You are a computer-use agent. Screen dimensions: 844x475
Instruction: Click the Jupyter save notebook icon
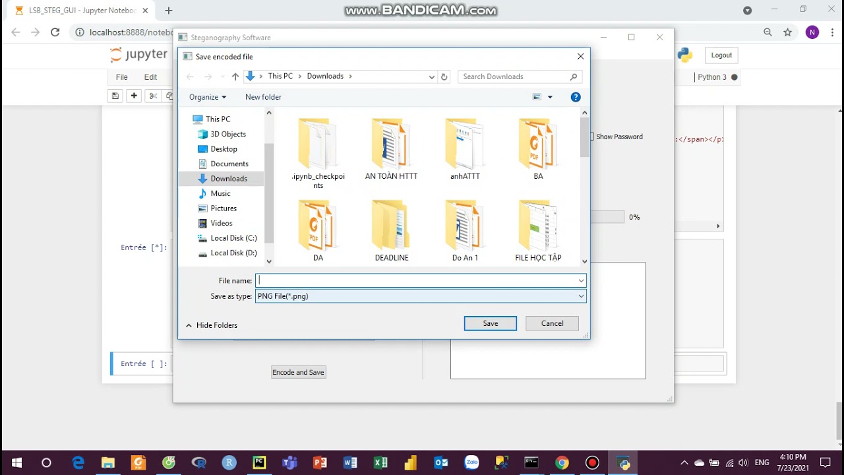click(x=115, y=96)
